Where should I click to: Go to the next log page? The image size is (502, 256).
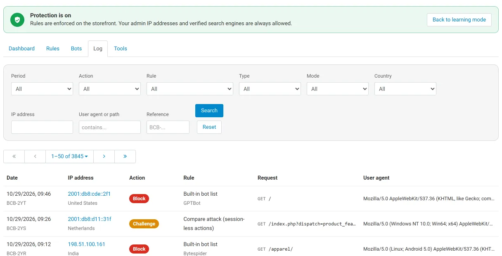104,156
